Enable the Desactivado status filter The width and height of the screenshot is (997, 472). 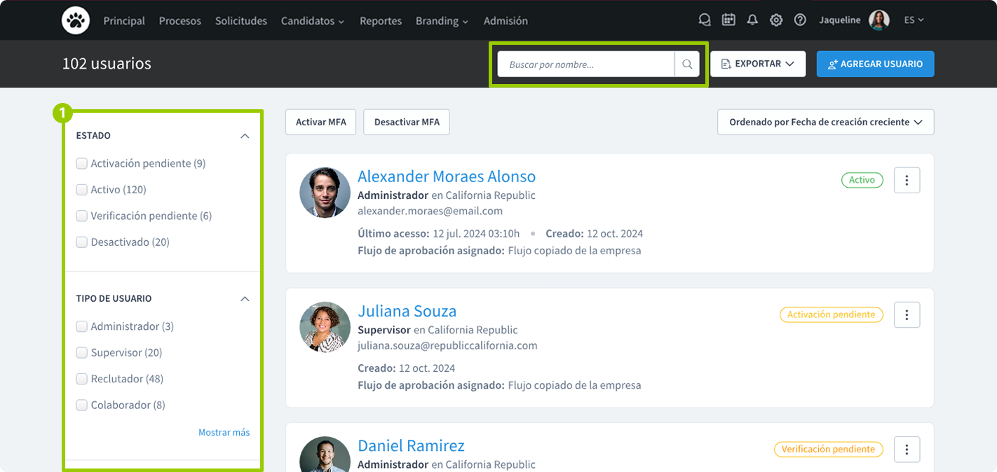point(82,242)
